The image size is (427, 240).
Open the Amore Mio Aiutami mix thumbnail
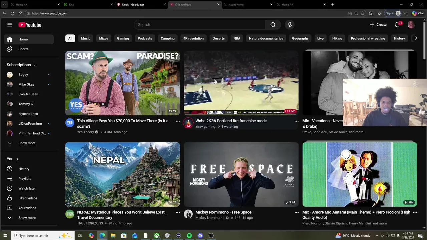tap(360, 174)
